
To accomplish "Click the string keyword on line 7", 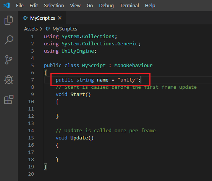I will tap(85, 80).
